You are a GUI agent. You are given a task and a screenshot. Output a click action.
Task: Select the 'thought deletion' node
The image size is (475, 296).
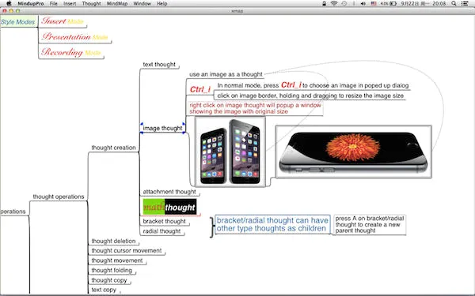(x=113, y=241)
